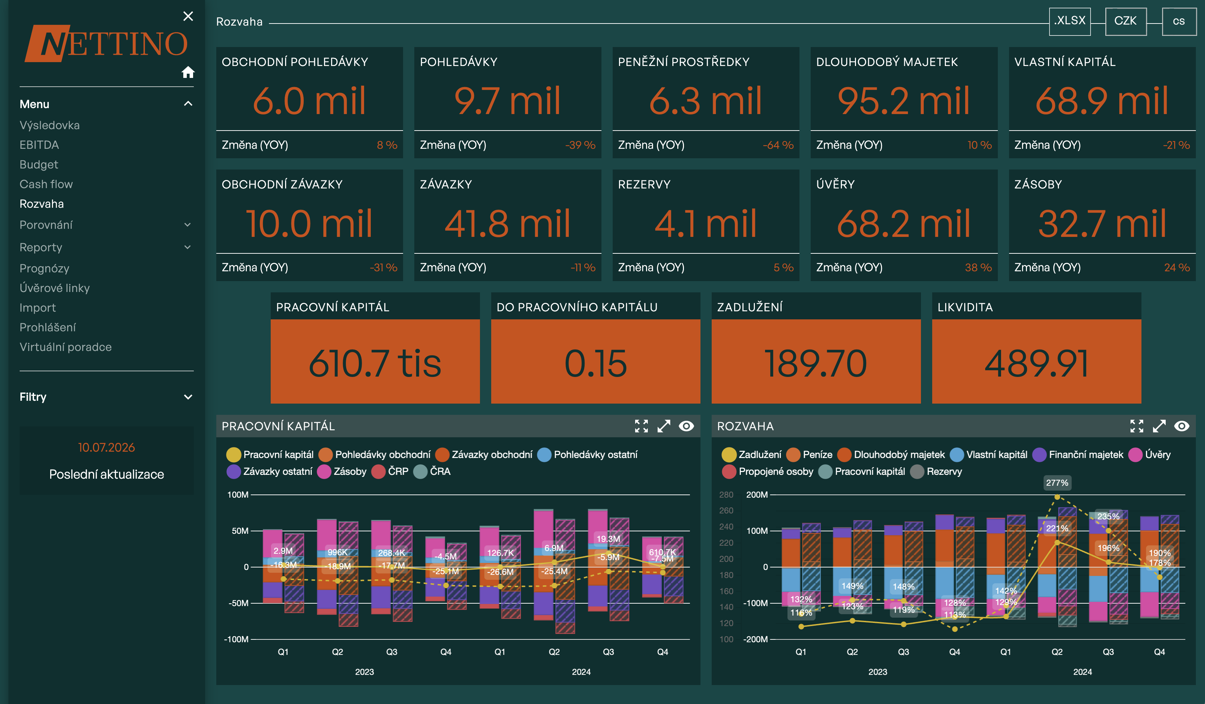Click the Zadlužení 189.70 tile
The height and width of the screenshot is (704, 1205).
tap(816, 348)
